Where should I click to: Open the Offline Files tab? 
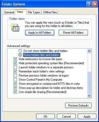coord(50,12)
